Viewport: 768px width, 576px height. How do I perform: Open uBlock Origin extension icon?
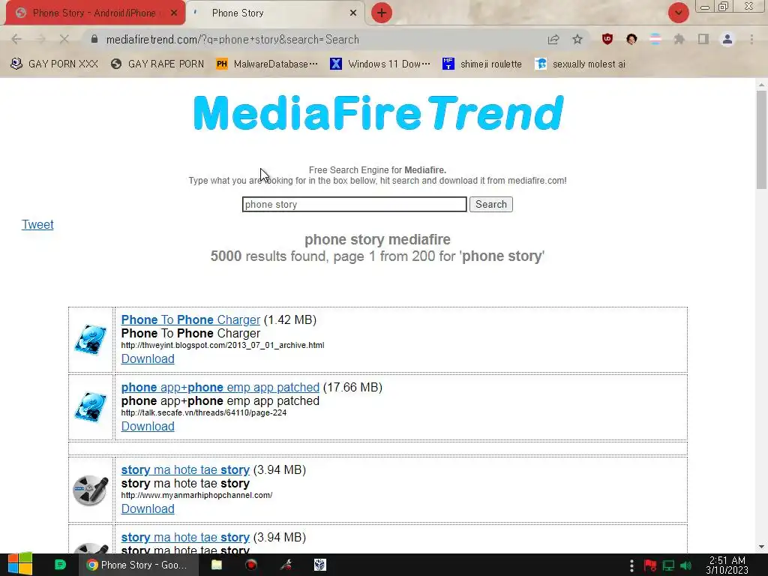[x=607, y=40]
